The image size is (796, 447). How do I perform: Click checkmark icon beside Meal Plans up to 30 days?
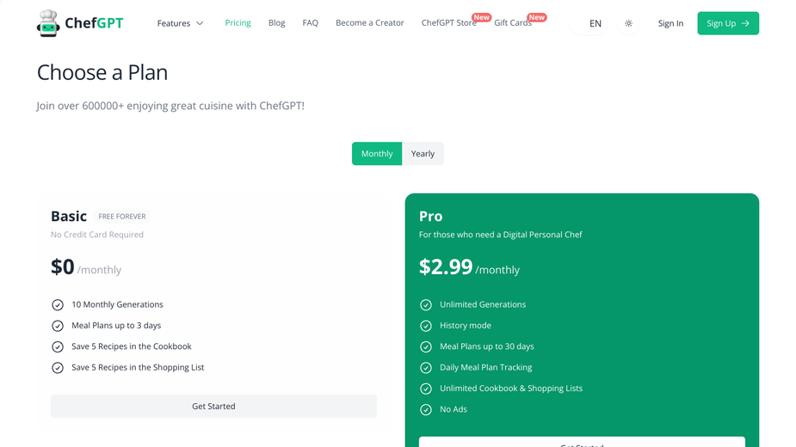pyautogui.click(x=426, y=346)
